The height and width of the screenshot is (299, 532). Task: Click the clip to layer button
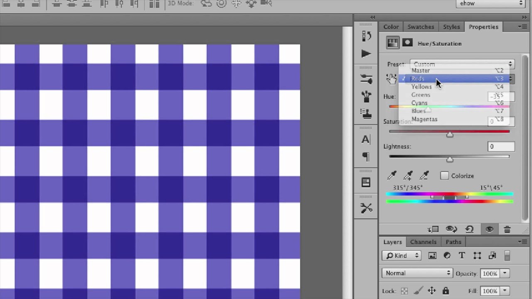coord(433,229)
